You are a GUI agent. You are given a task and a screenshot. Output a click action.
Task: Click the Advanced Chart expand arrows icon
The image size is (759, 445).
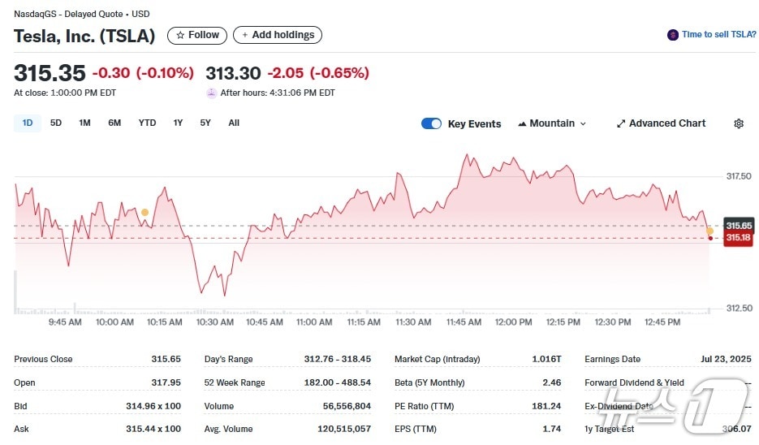click(621, 123)
